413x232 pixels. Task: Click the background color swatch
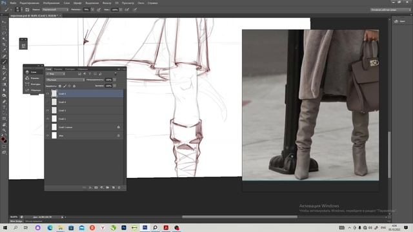click(x=5, y=141)
